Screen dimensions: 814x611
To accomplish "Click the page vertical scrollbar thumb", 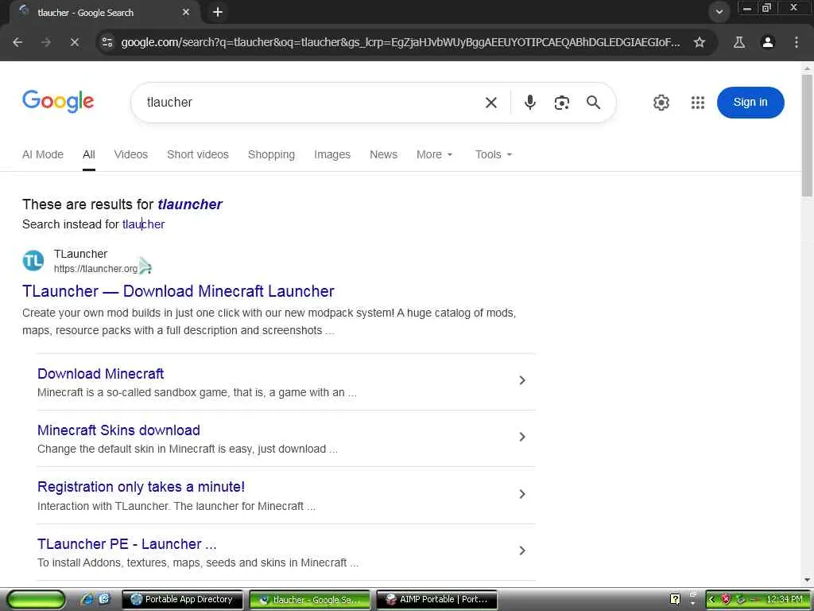I will 807,135.
